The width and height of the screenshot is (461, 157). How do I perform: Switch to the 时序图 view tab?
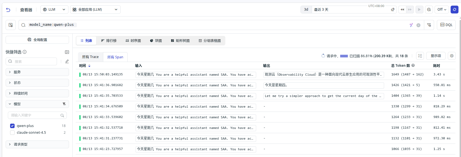click(133, 41)
